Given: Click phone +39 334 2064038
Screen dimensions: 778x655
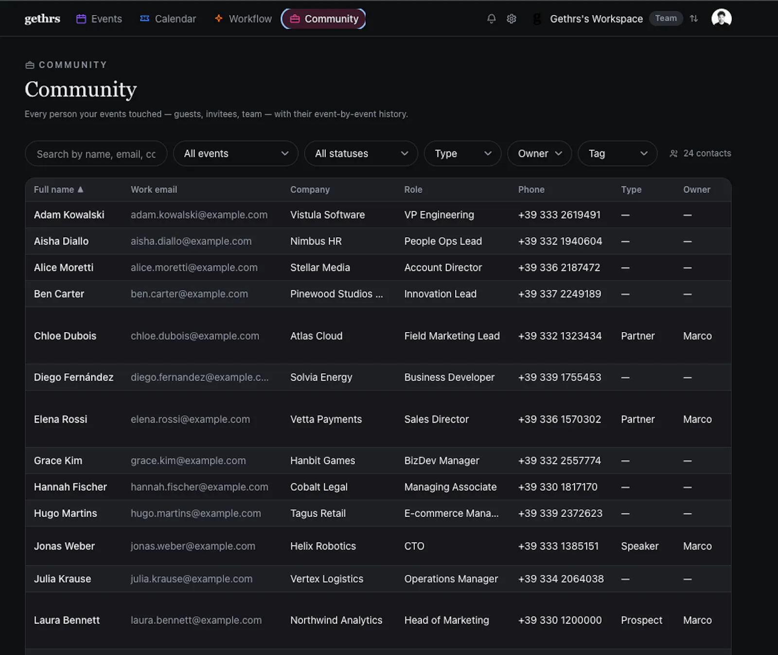Looking at the screenshot, I should (x=561, y=579).
